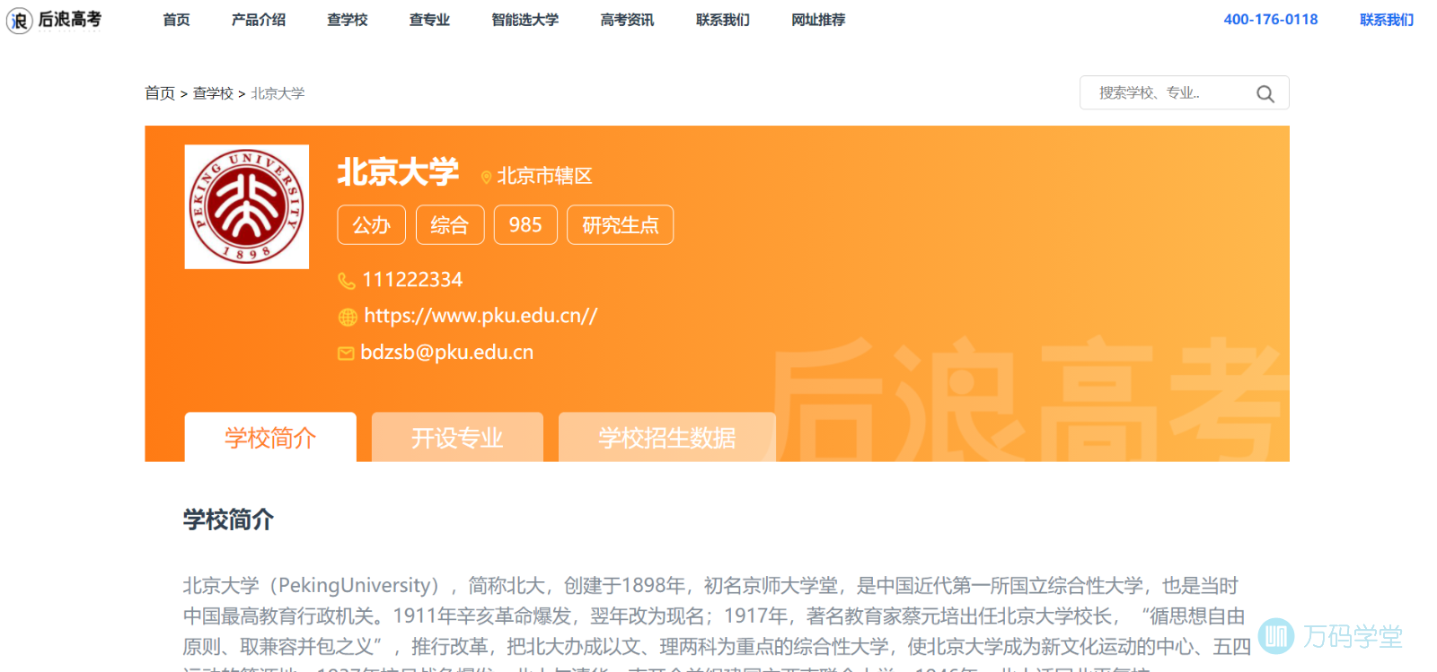This screenshot has height=672, width=1437.
Task: Switch to the 学校简介 tab
Action: (270, 438)
